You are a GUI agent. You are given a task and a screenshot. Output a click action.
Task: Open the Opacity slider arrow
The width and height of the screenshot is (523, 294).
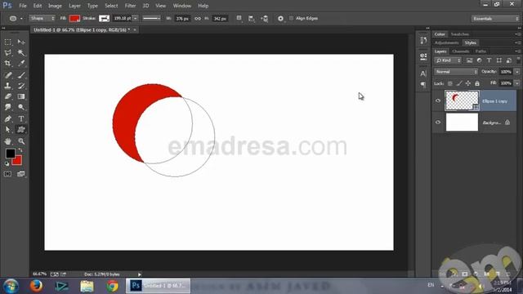pyautogui.click(x=517, y=72)
